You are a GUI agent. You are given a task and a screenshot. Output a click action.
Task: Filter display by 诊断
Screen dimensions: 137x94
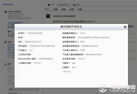pyautogui.click(x=55, y=9)
